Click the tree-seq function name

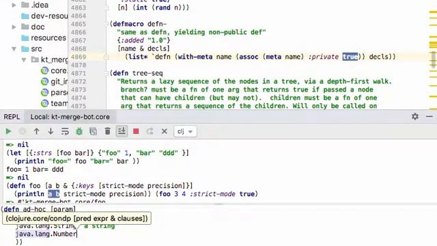click(147, 73)
